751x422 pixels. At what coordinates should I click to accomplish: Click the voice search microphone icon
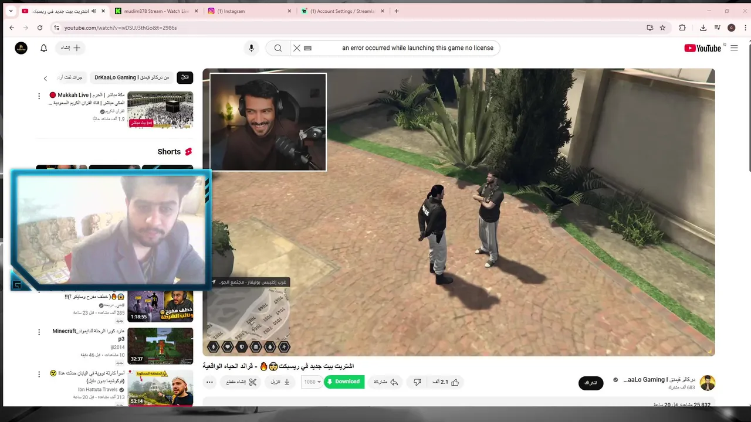coord(251,48)
